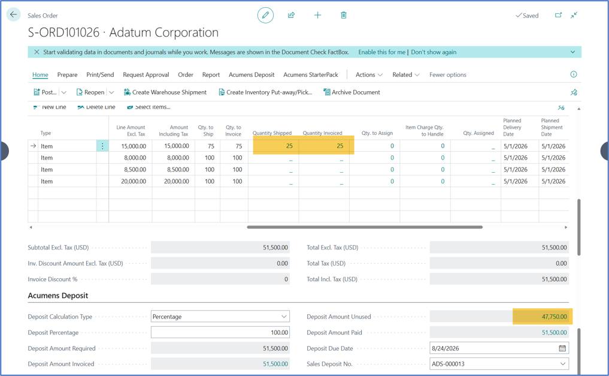The image size is (609, 376).
Task: Open Deposit Calculation Type dropdown
Action: tap(284, 317)
